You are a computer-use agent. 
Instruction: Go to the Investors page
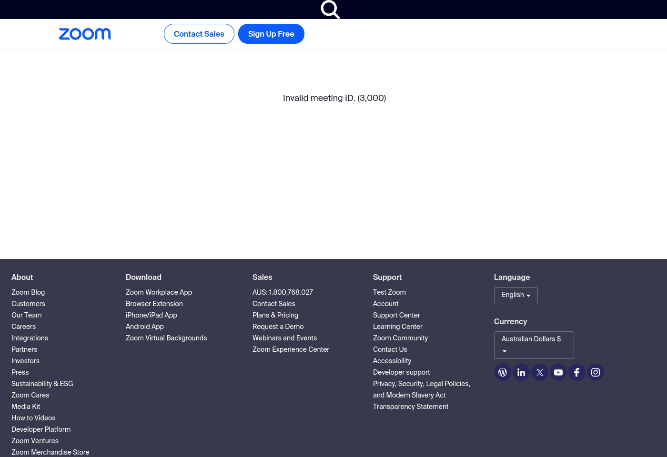(x=25, y=361)
